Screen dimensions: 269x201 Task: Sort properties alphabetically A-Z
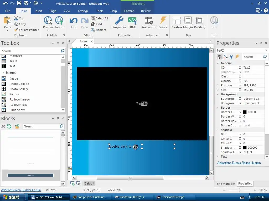(226, 57)
